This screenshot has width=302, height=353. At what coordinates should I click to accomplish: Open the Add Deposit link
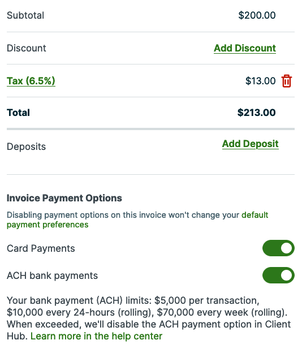(250, 144)
